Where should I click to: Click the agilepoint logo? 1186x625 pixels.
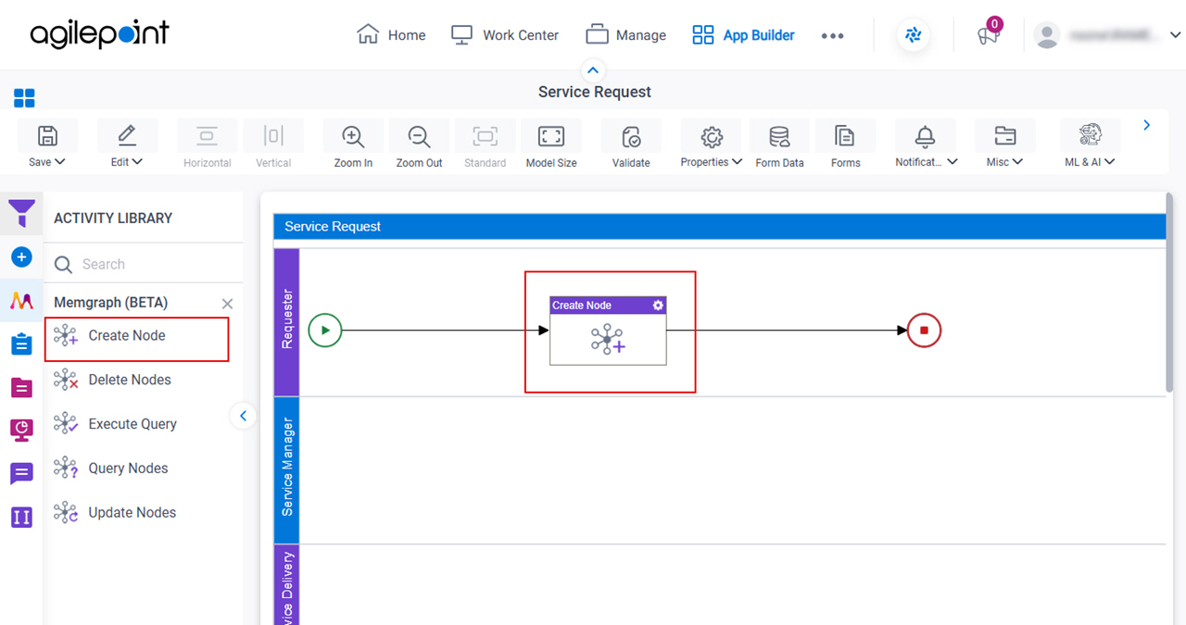point(100,35)
